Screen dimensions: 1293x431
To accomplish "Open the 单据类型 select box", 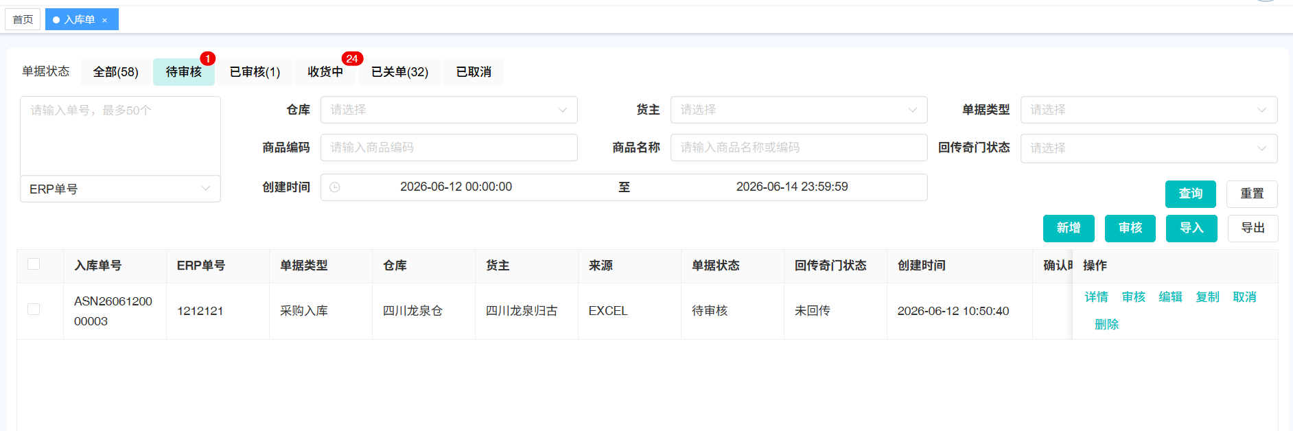I will (1149, 110).
